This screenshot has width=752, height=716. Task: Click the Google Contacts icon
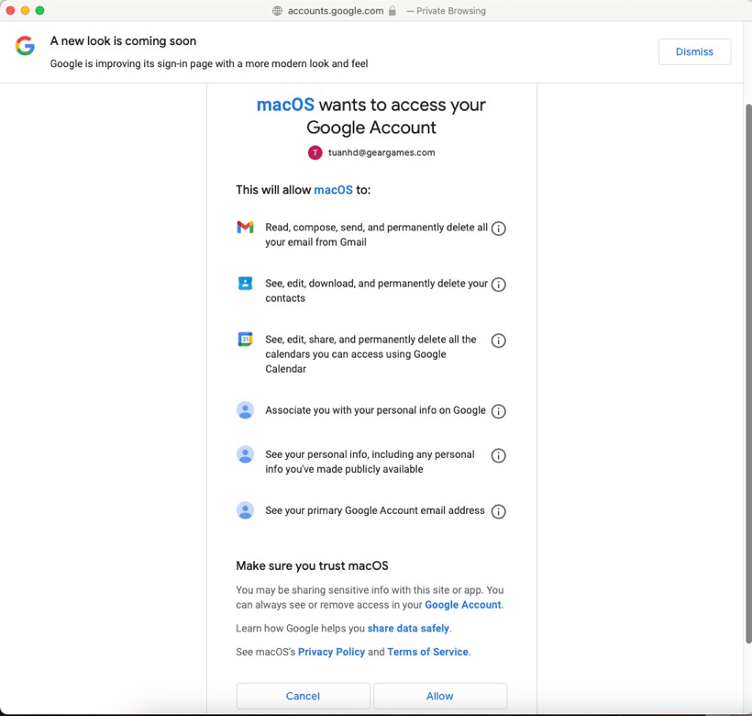pos(245,284)
